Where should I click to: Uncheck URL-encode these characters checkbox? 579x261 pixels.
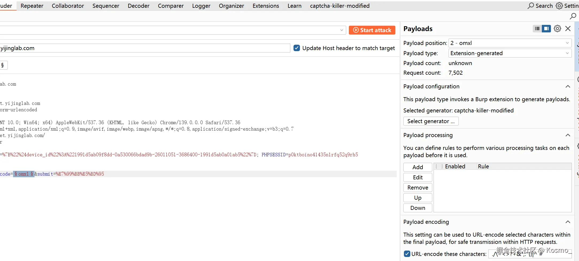[407, 254]
